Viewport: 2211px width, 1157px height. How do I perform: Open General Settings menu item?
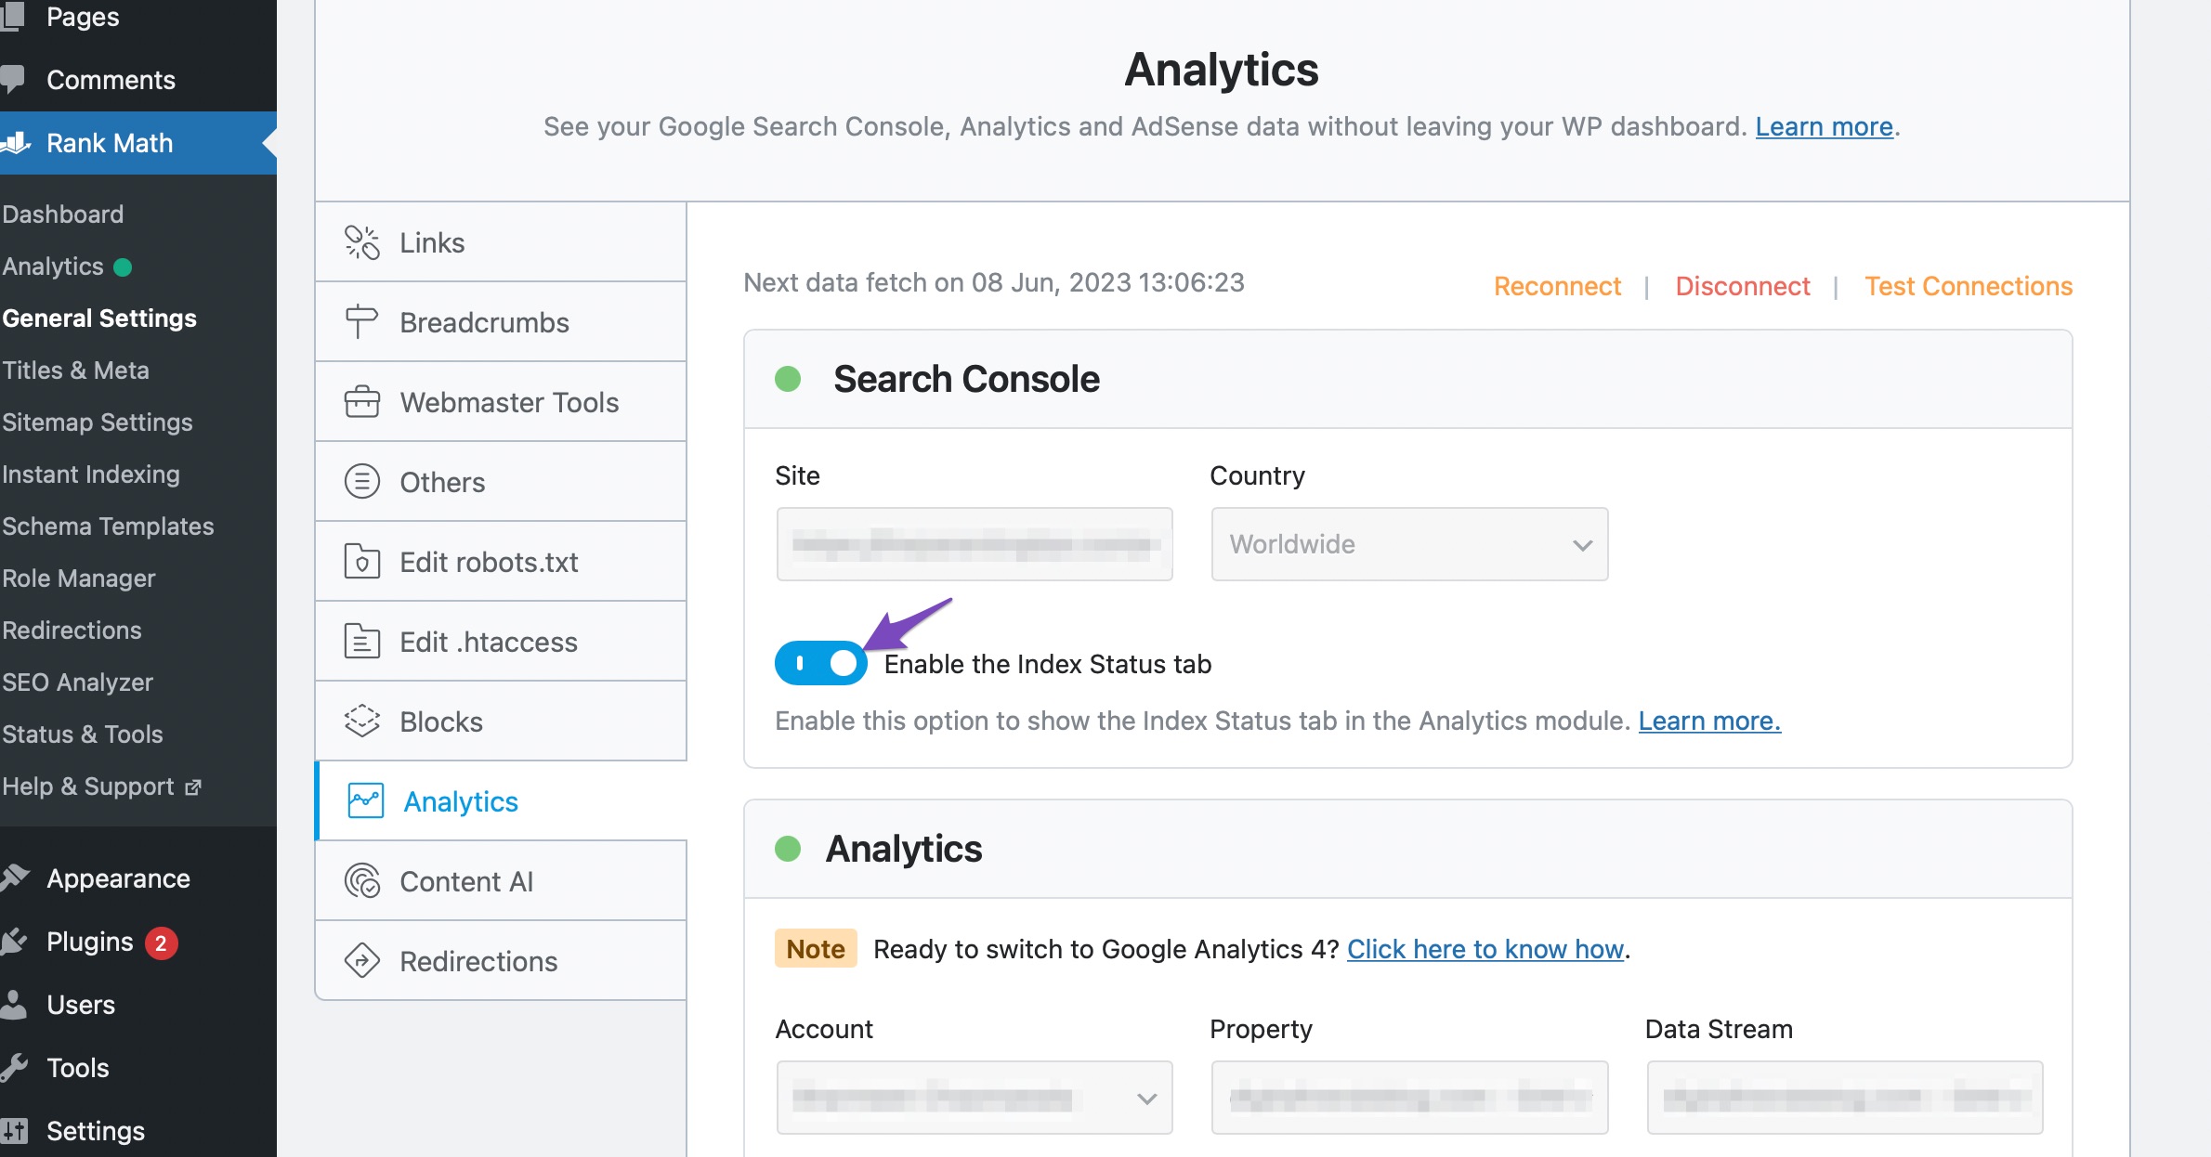point(99,317)
